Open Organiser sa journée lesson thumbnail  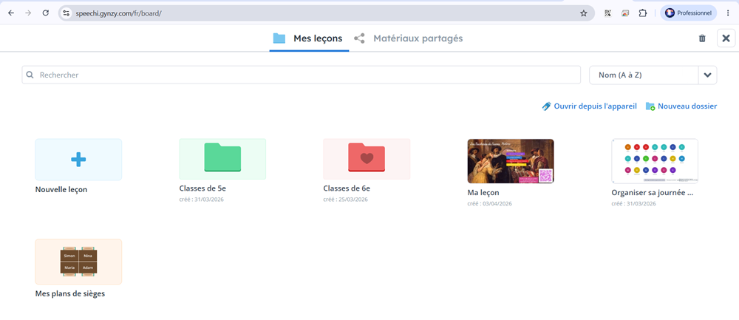(655, 161)
